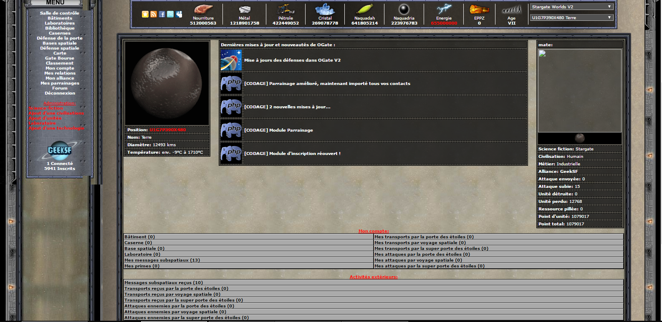
Task: Click the GeekSF logo in sidebar
Action: tap(60, 151)
